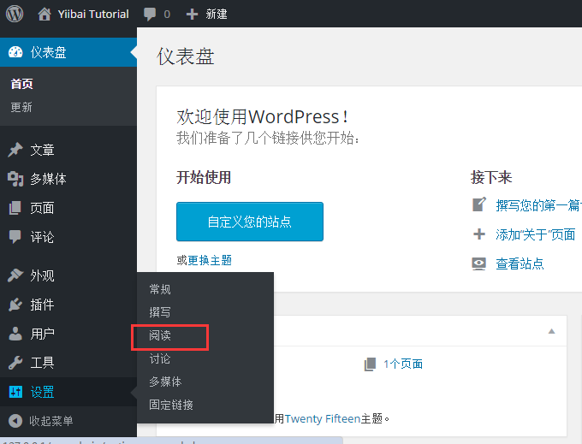Viewport: 582px width, 444px height.
Task: Open the Twenty Fifteen theme link
Action: (323, 419)
